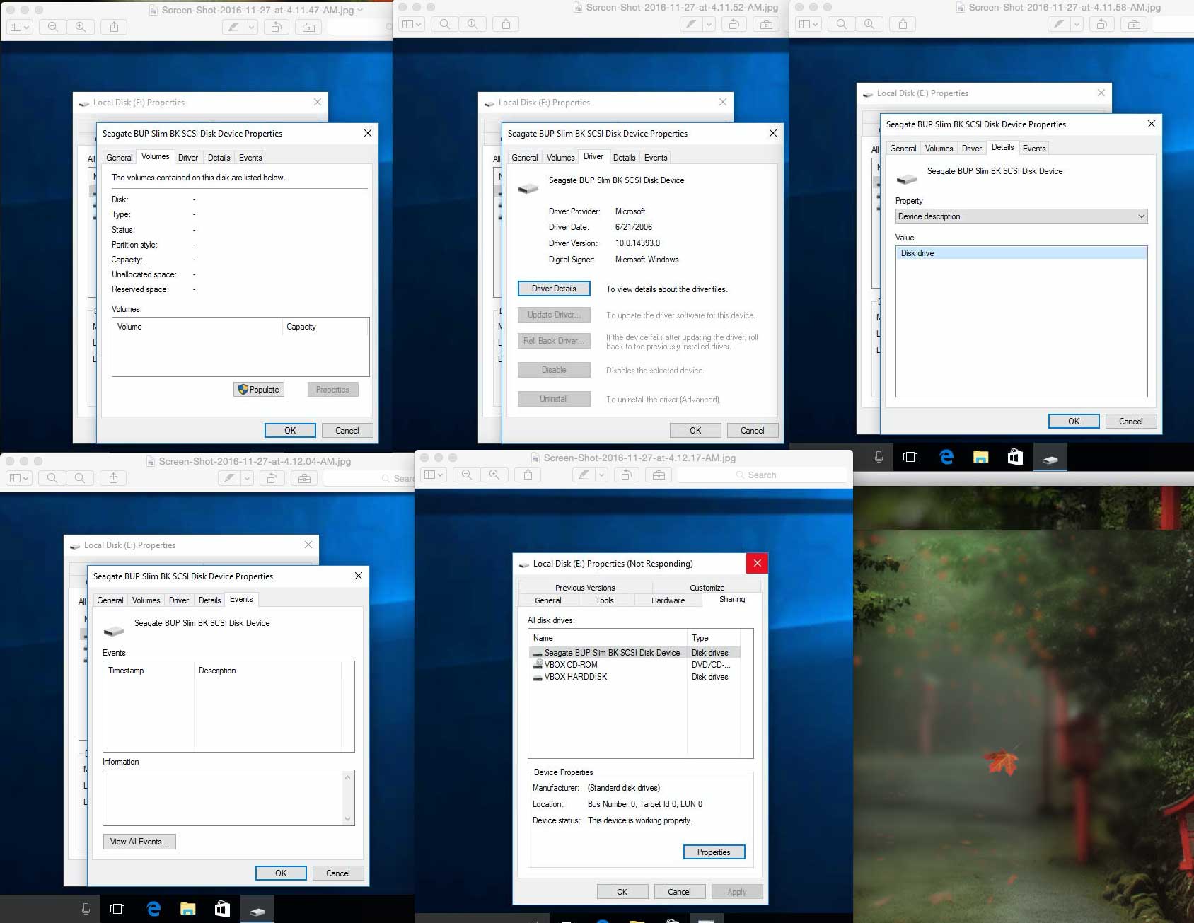
Task: Click Task View icon on taskbar in 4.12.04-AM screenshot
Action: click(x=117, y=909)
